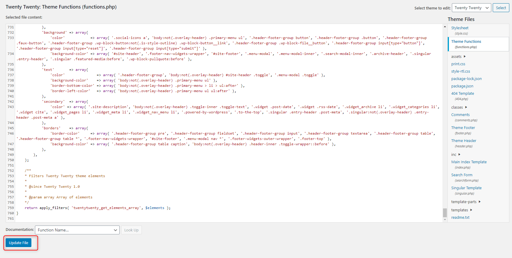Image resolution: width=512 pixels, height=258 pixels.
Task: Click the 'text' key on line 736
Action: point(48,70)
